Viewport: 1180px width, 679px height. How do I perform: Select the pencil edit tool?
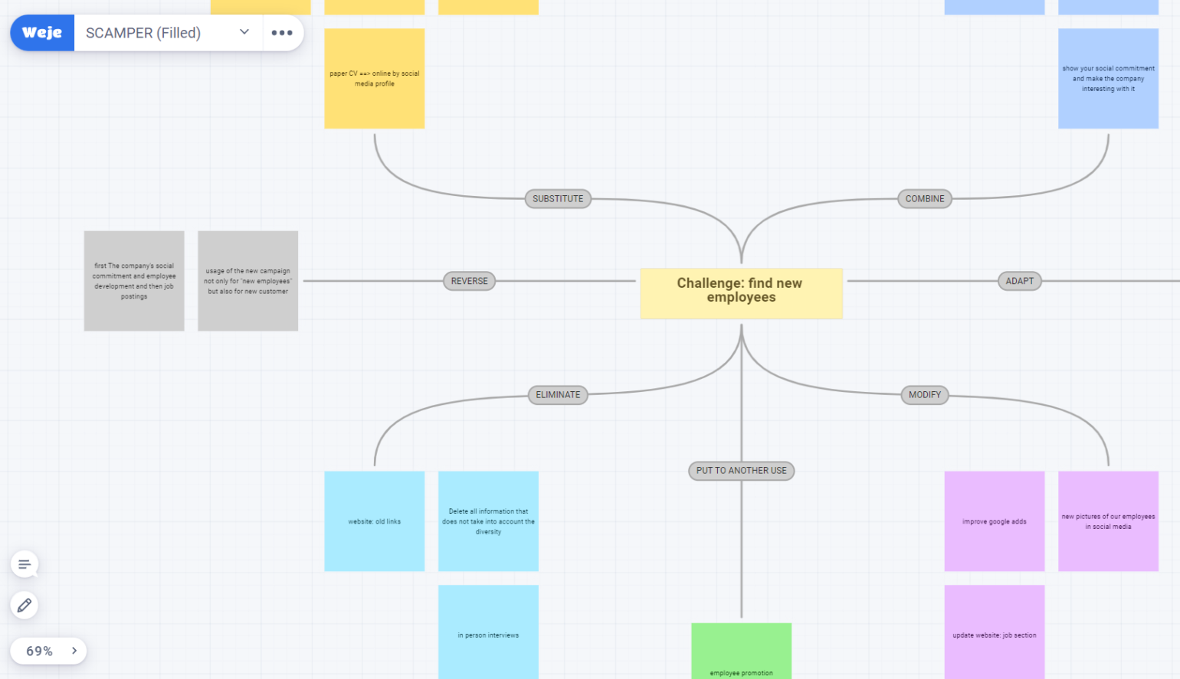pyautogui.click(x=25, y=606)
